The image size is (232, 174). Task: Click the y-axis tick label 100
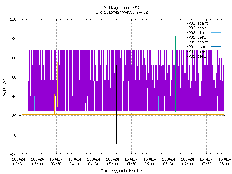click(13, 38)
